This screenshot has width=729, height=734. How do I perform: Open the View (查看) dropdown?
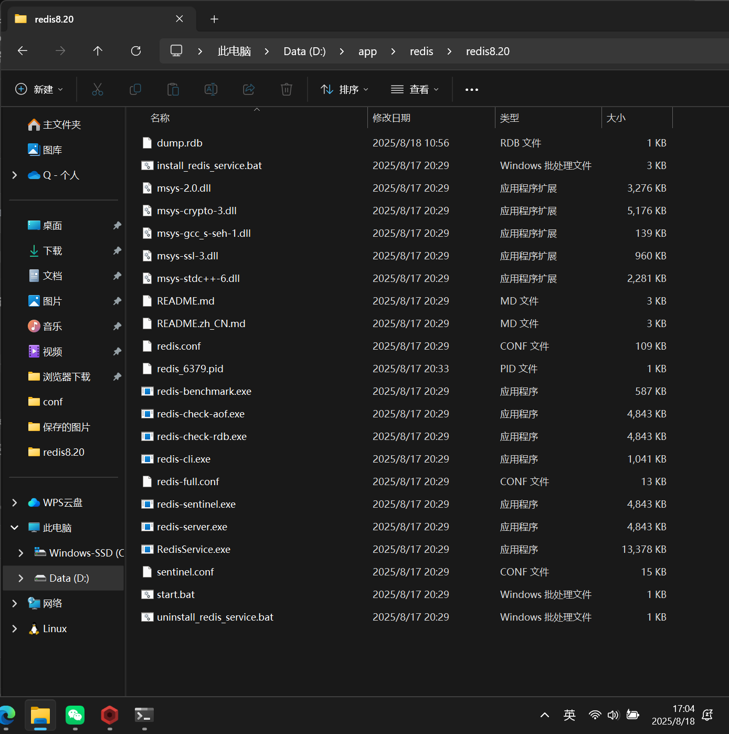[415, 89]
